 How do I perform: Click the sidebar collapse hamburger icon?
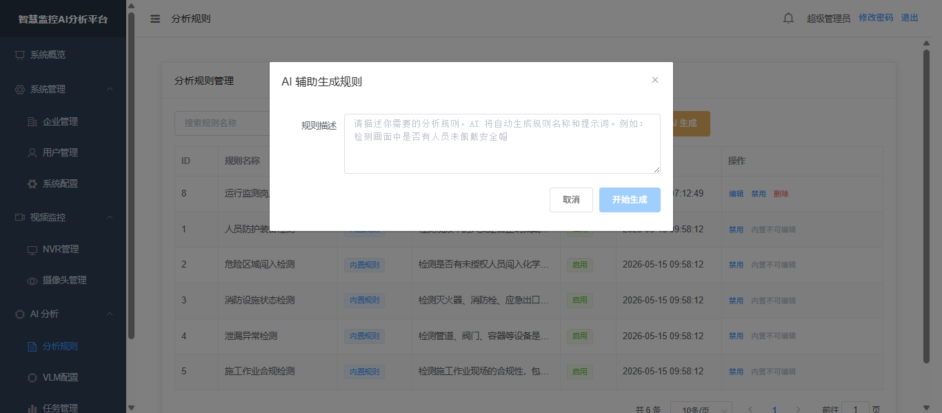[x=155, y=19]
